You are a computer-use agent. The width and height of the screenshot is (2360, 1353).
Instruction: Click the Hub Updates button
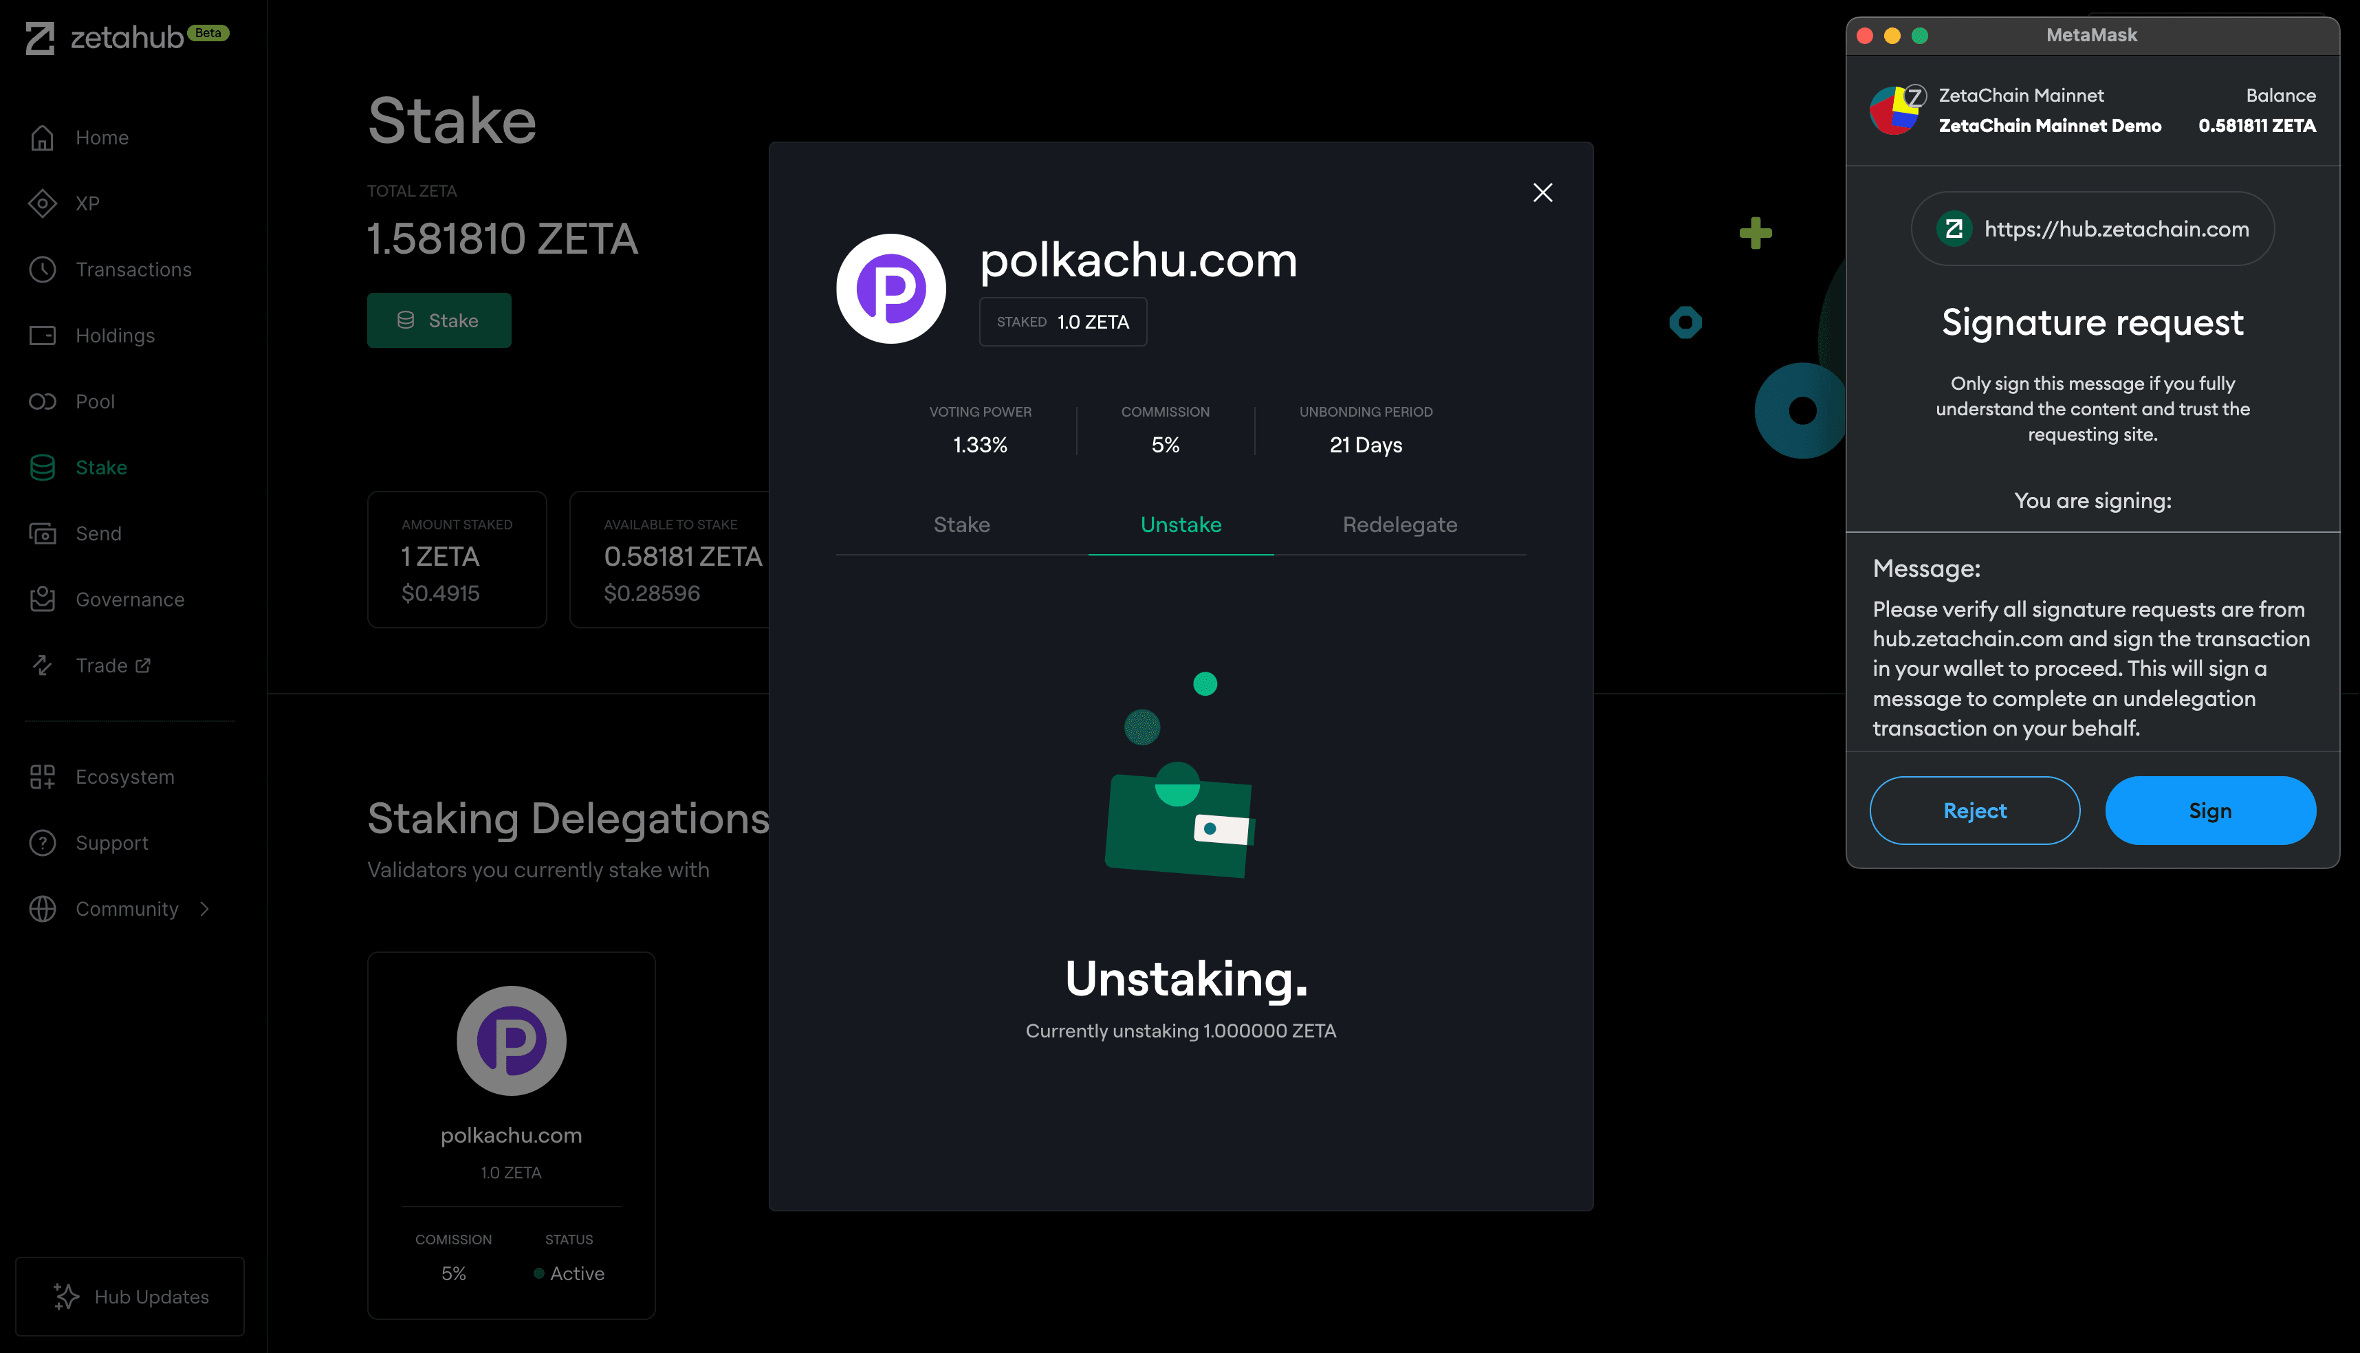pos(129,1297)
